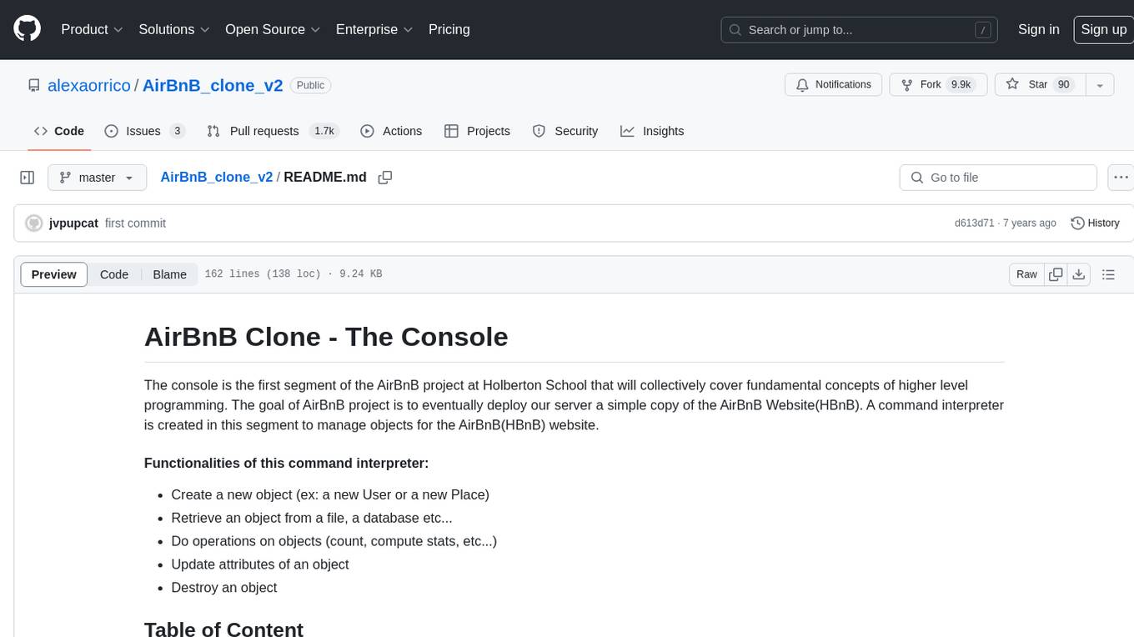Viewport: 1134px width, 637px height.
Task: Open the GitHub homepage logo
Action: pyautogui.click(x=27, y=29)
